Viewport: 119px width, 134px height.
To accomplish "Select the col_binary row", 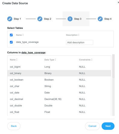I will 59,73.
